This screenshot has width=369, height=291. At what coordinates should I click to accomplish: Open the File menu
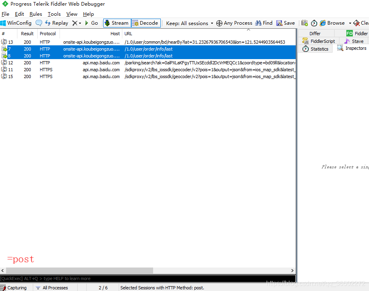click(5, 14)
